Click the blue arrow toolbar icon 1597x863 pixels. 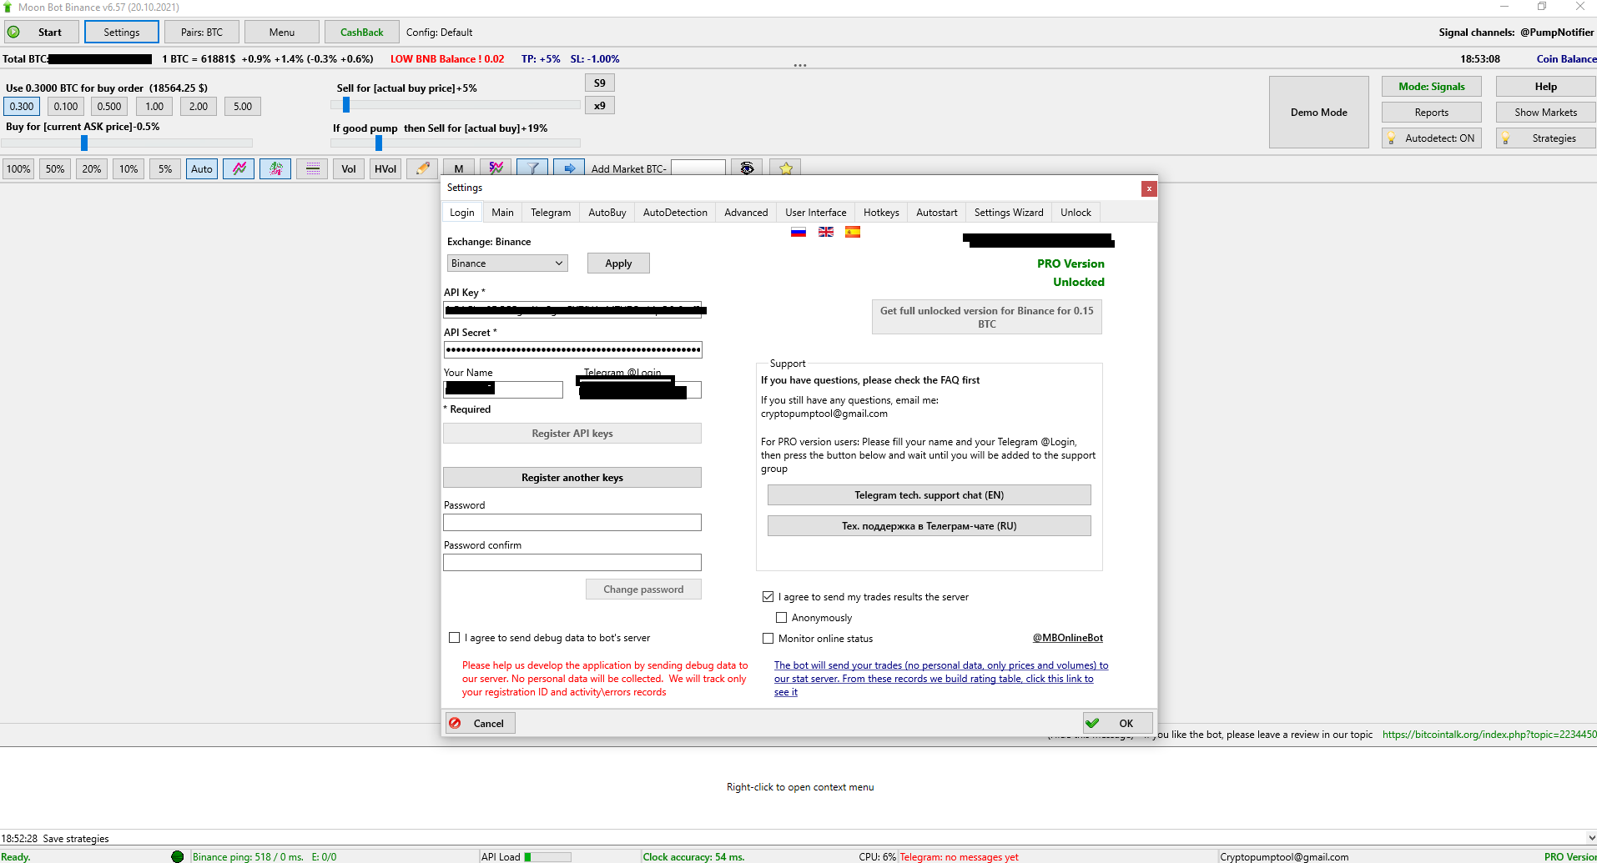coord(569,168)
